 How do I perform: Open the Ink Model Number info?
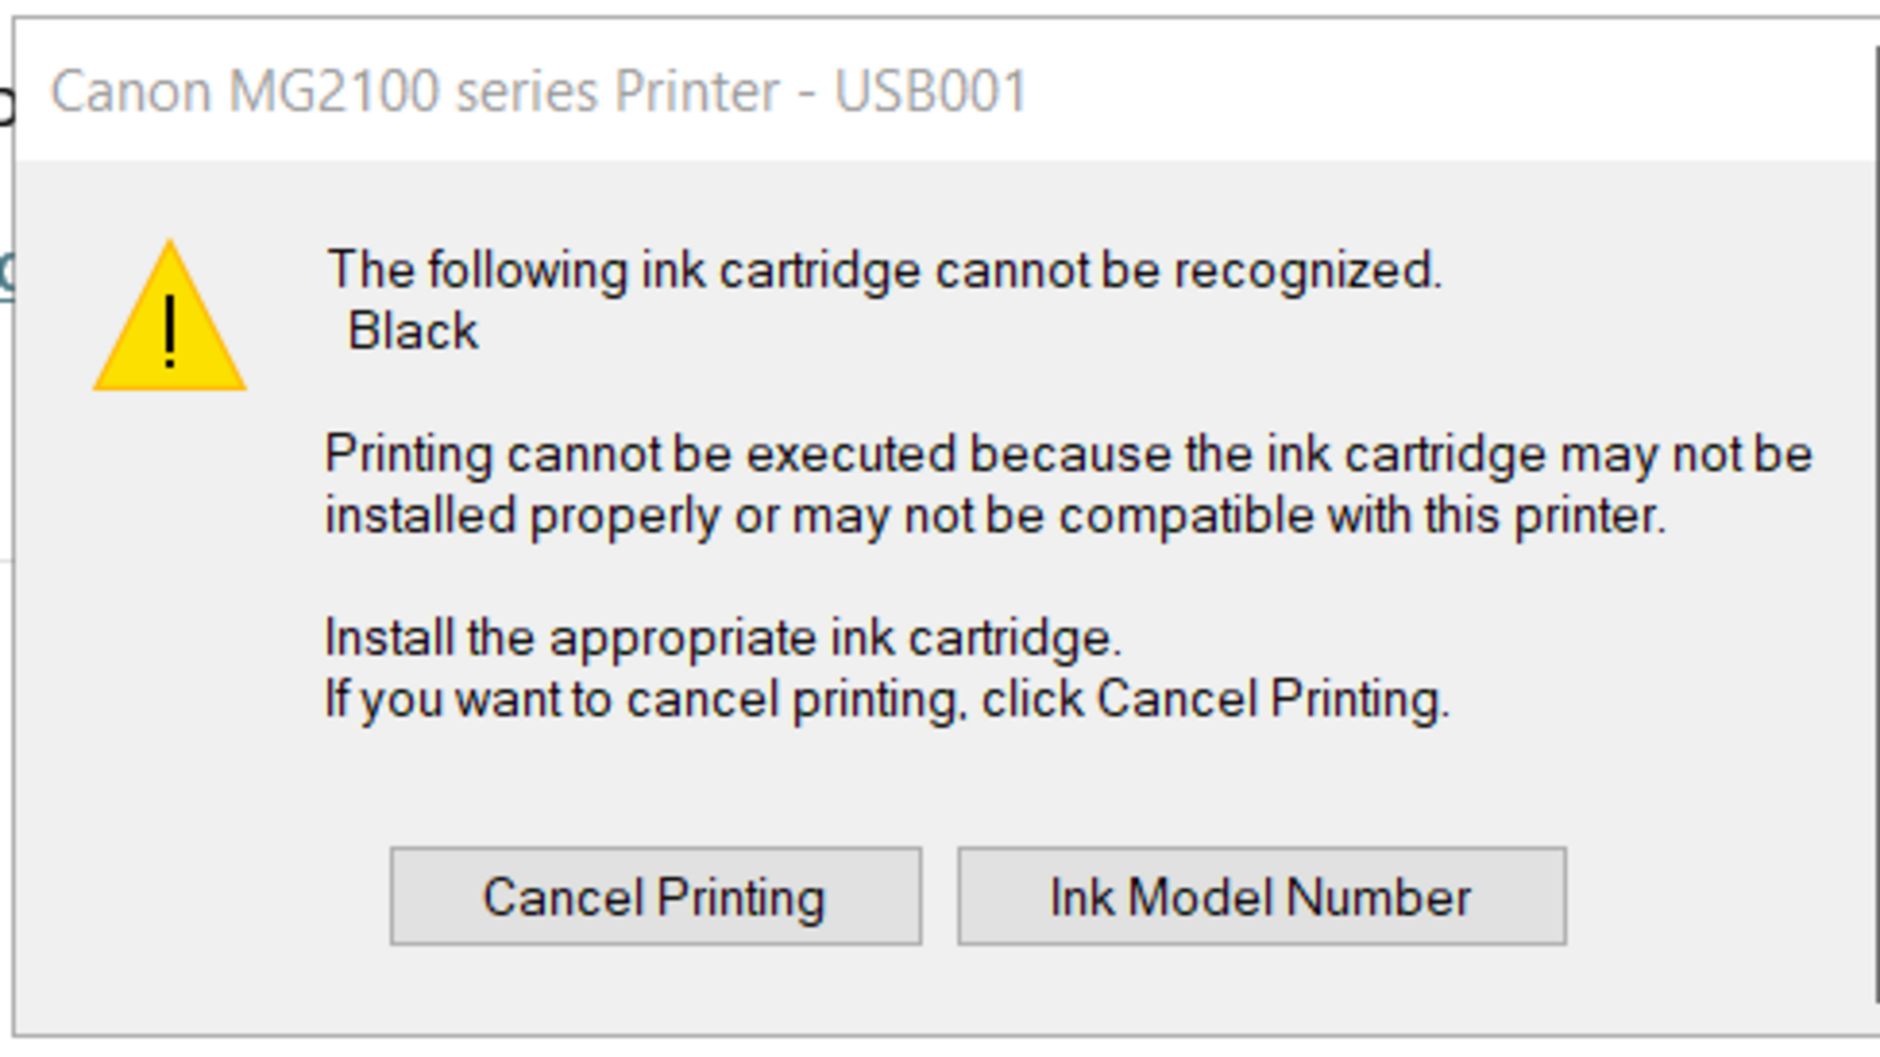(x=1261, y=896)
